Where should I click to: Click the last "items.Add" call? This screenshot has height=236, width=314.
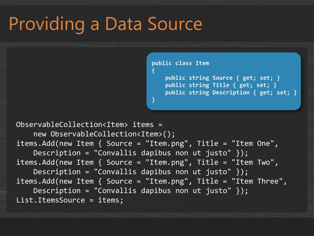tap(37, 181)
